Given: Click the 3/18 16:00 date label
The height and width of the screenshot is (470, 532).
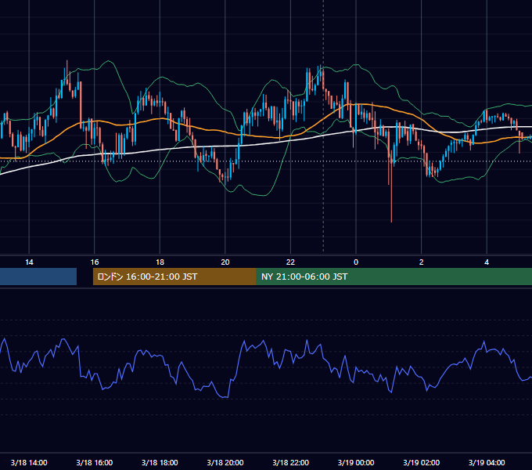Looking at the screenshot, I should (x=95, y=462).
